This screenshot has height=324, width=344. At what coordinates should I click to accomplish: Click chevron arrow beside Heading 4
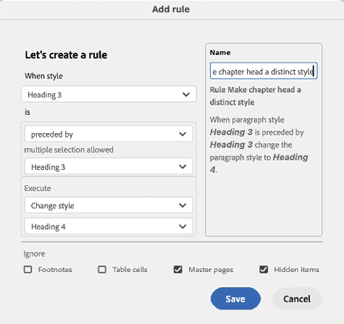pyautogui.click(x=183, y=226)
